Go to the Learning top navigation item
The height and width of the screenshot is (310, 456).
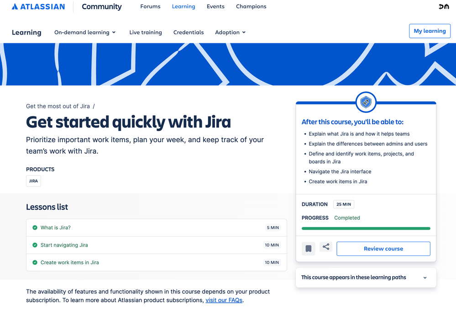[x=183, y=6]
